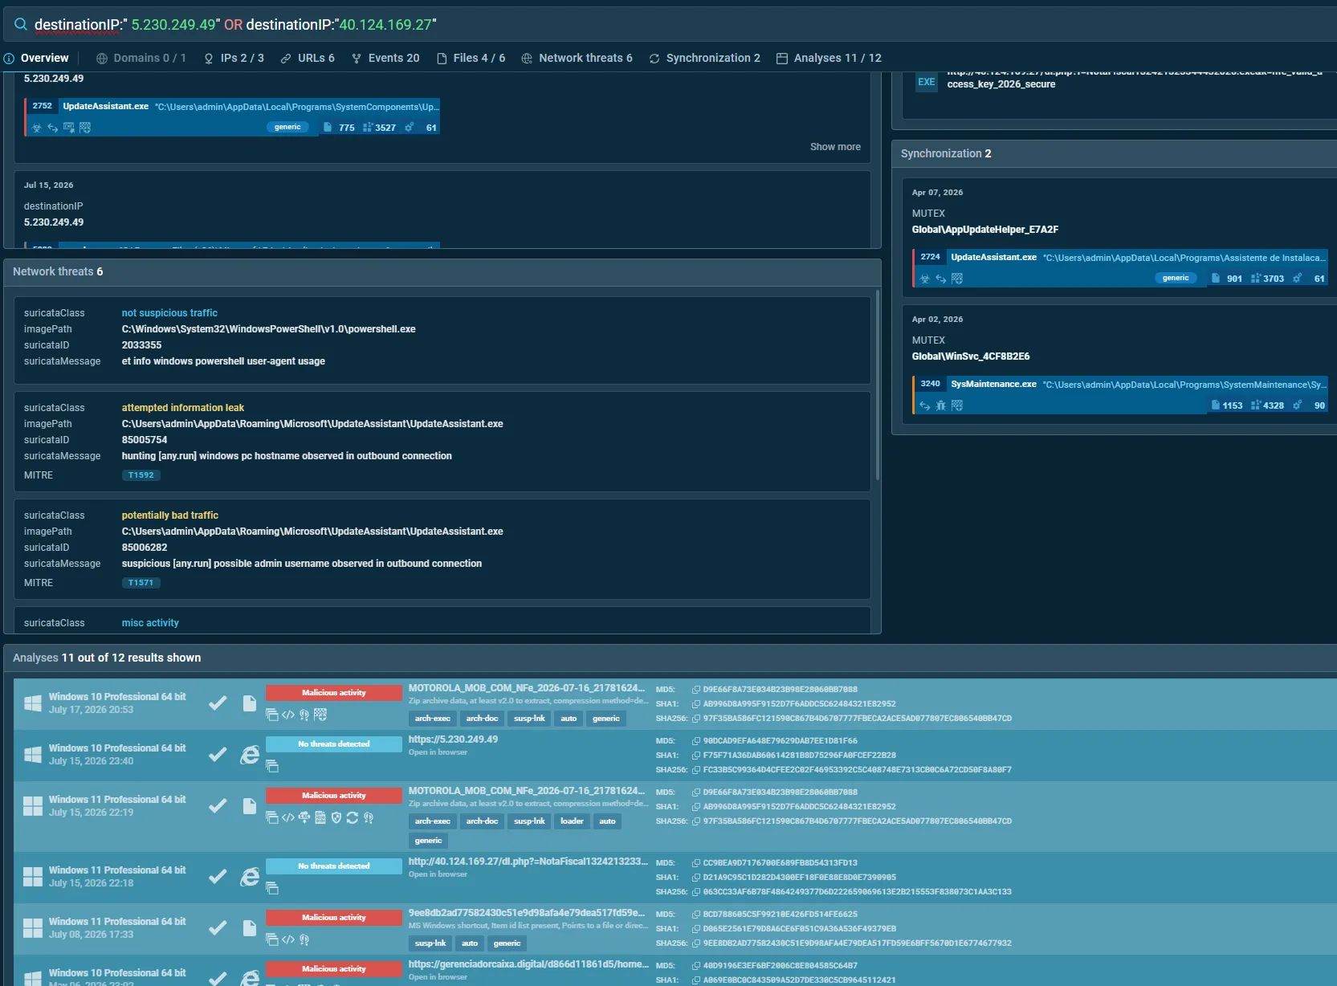This screenshot has height=986, width=1337.
Task: Click the Synchronization 2 panel header
Action: [1115, 153]
